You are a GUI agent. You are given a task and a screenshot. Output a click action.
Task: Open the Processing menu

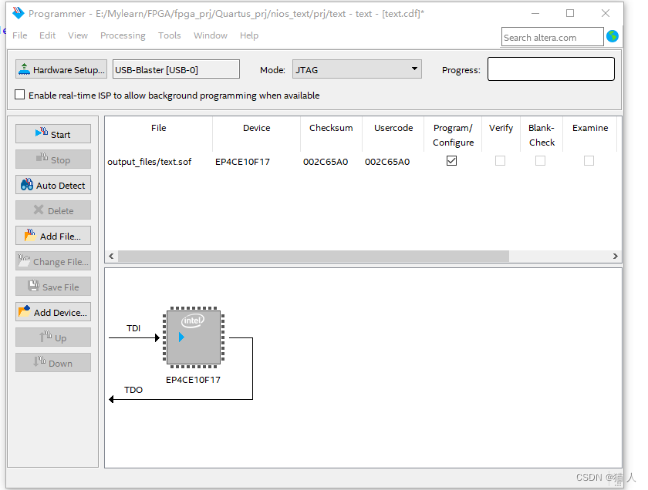pyautogui.click(x=123, y=35)
